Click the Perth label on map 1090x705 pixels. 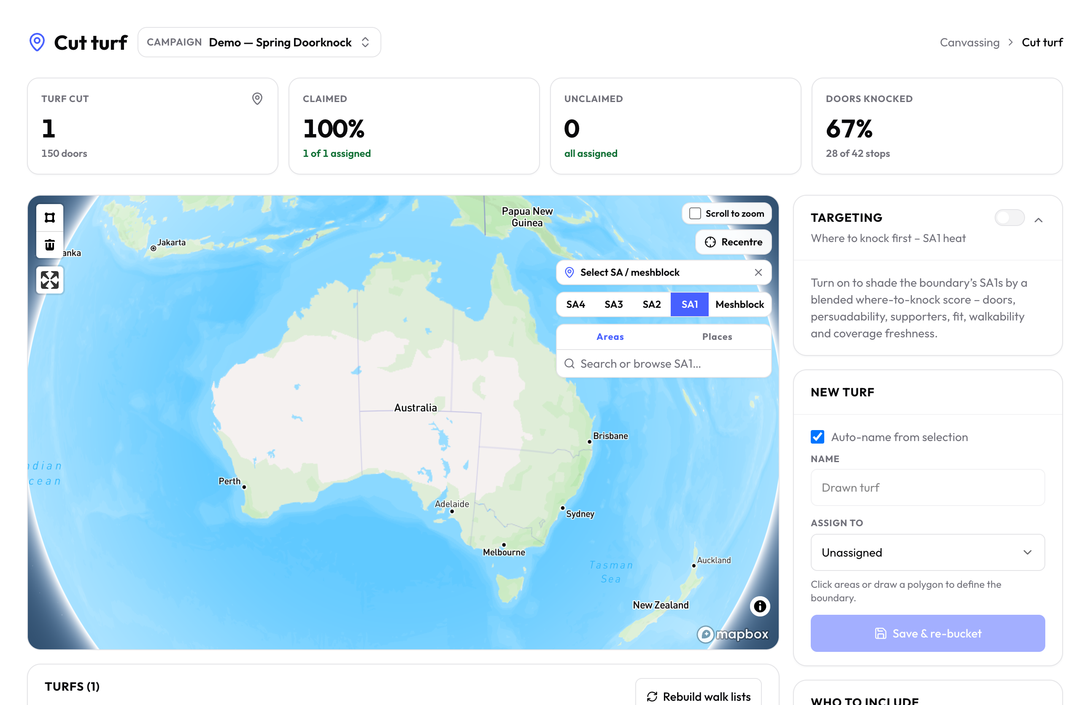pos(229,481)
